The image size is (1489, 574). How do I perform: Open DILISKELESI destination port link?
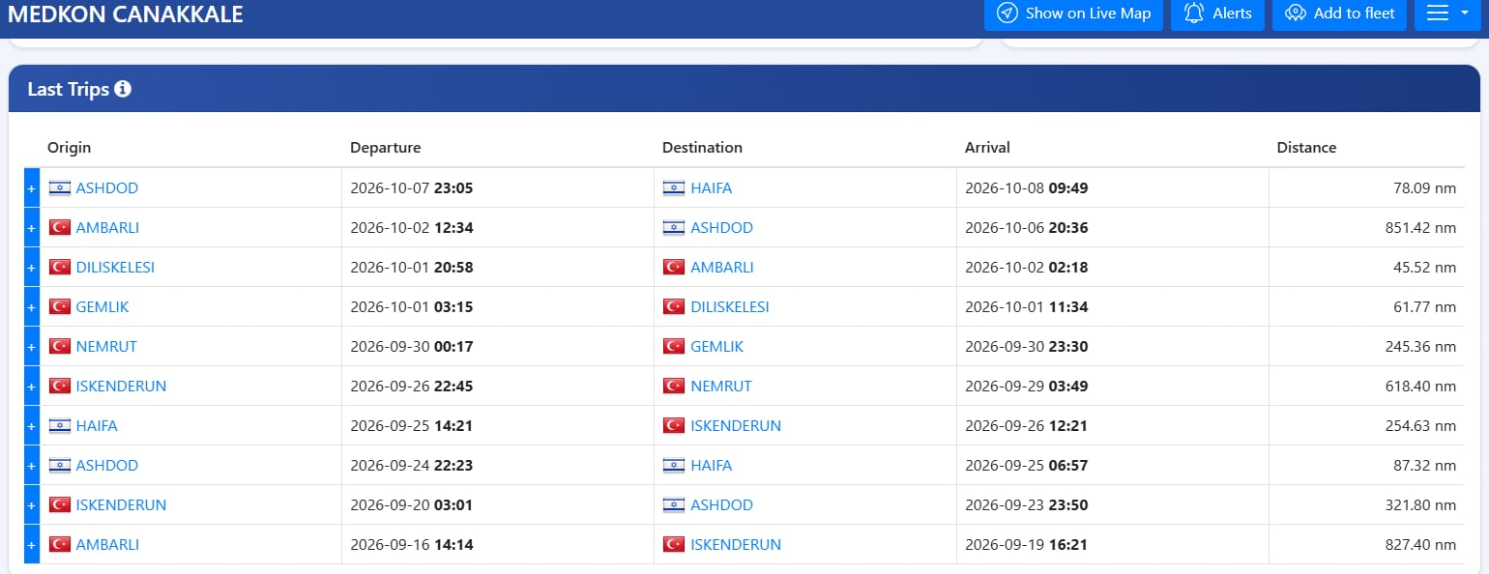(x=730, y=307)
